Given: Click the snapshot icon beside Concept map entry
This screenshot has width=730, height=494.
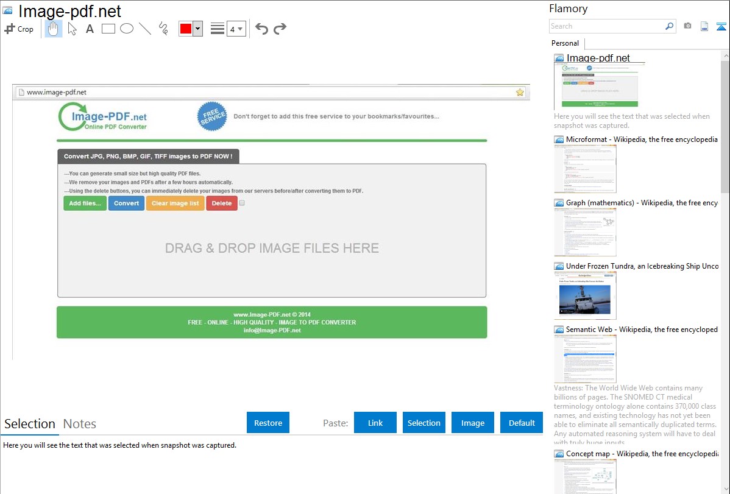Looking at the screenshot, I should [x=559, y=453].
